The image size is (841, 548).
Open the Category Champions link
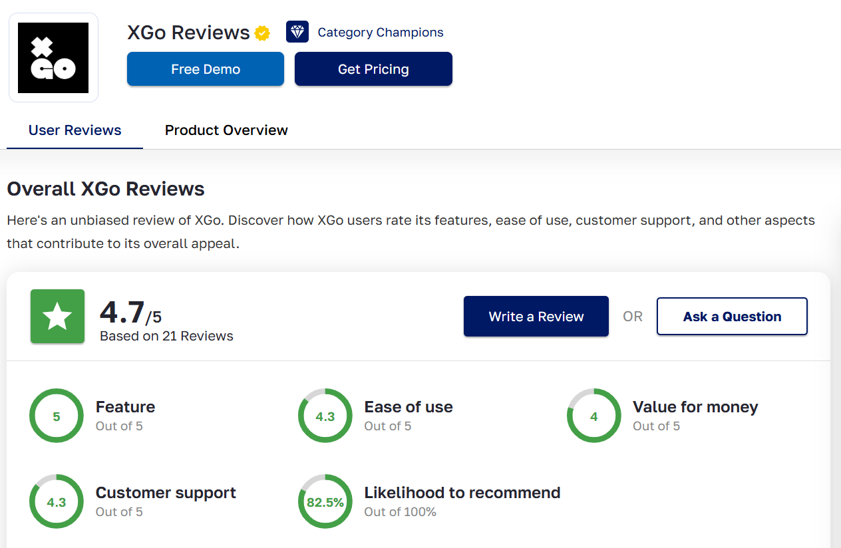point(380,33)
